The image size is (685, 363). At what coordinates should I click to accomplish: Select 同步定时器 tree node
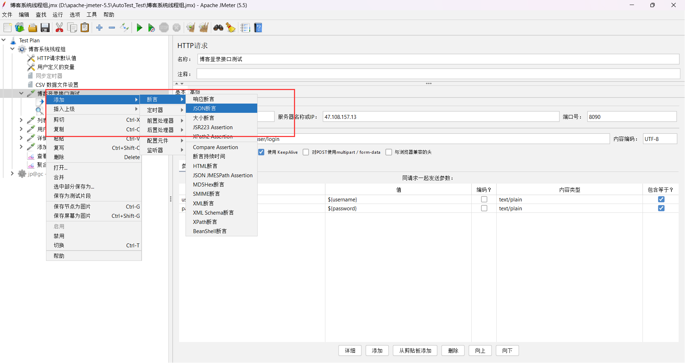[x=49, y=76]
